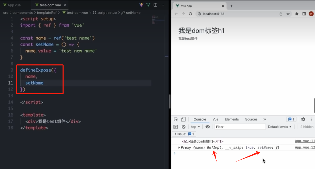Toggle the device toolbar icon in DevTools
The image size is (315, 169).
pos(183,119)
